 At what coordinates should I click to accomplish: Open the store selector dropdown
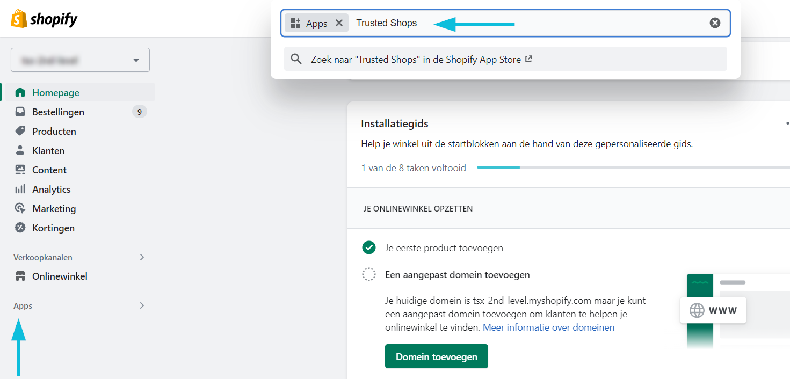(80, 60)
